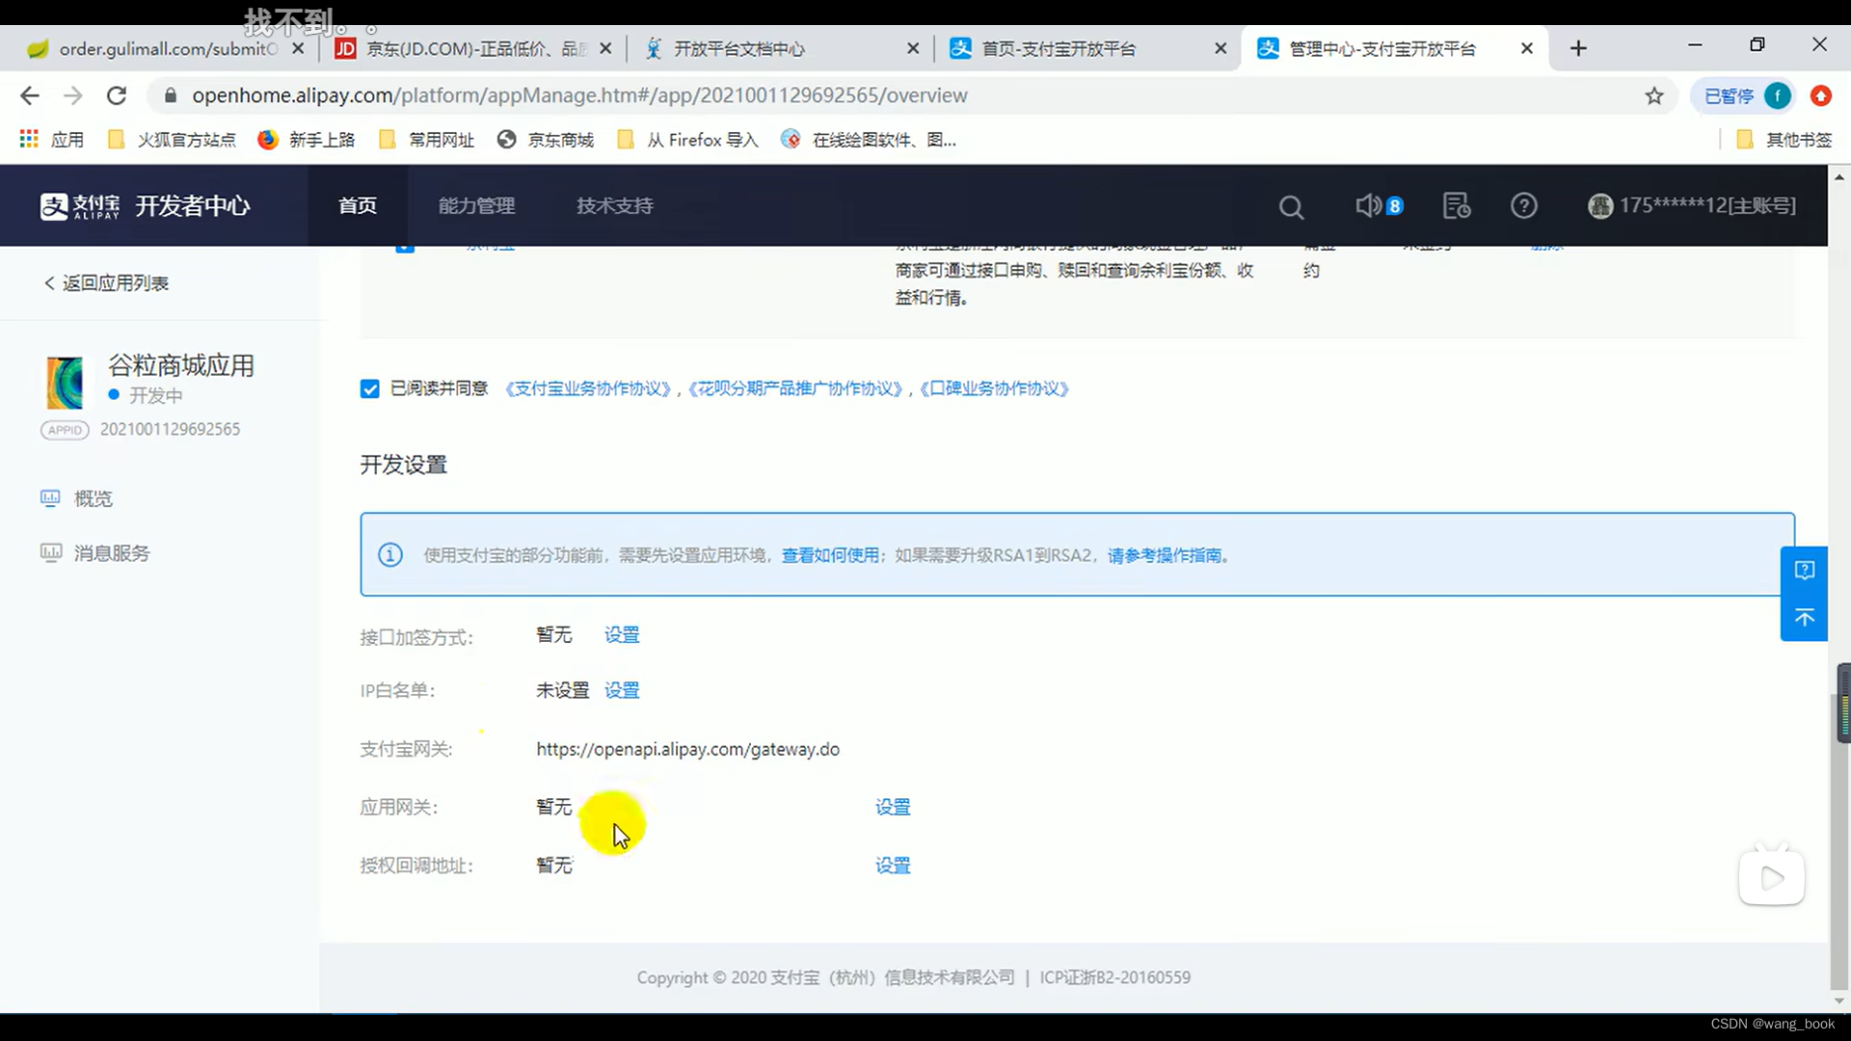This screenshot has height=1041, width=1851.
Task: Click 设置 for 应用网关
Action: [x=893, y=807]
